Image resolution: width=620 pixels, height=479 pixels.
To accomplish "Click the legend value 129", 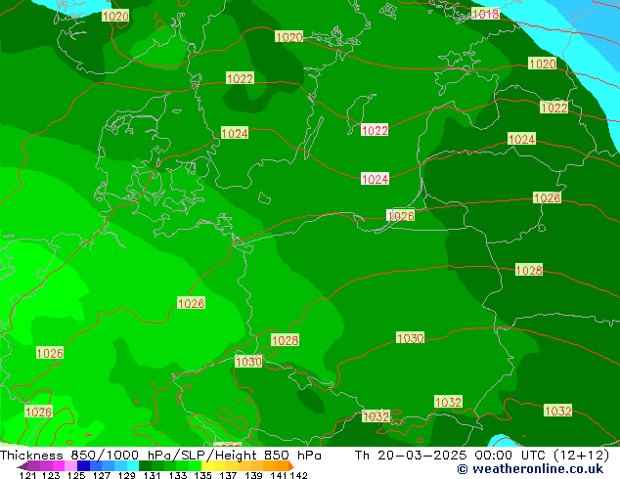I will [x=127, y=475].
